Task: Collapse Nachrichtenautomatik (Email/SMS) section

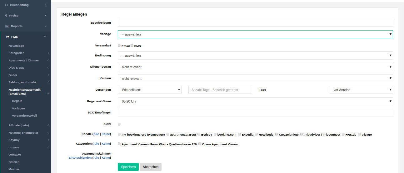Action: click(28, 92)
